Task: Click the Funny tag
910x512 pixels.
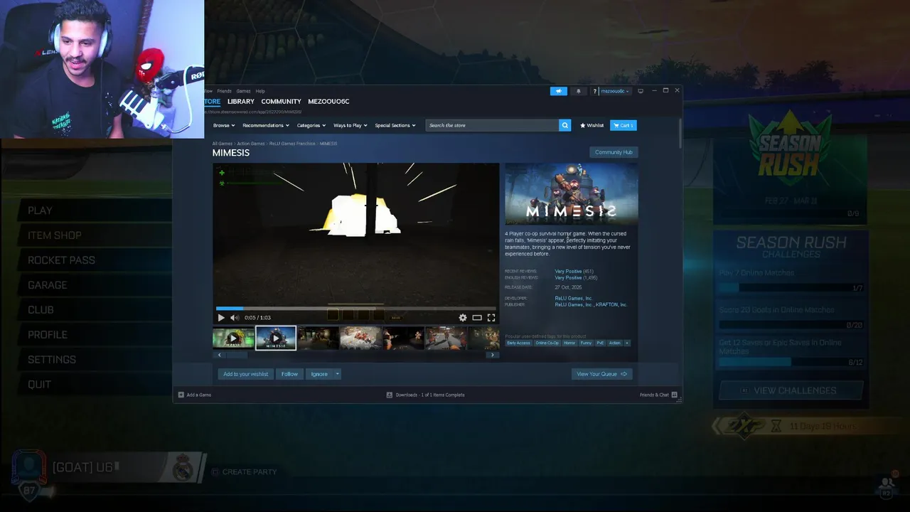Action: pyautogui.click(x=586, y=343)
